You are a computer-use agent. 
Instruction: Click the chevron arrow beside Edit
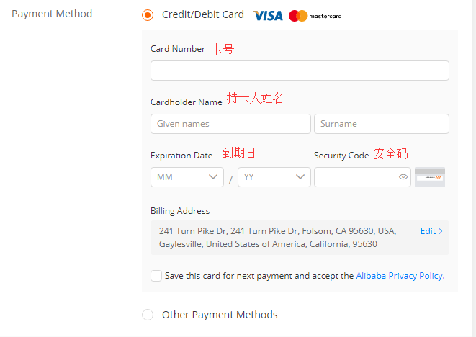pos(441,231)
